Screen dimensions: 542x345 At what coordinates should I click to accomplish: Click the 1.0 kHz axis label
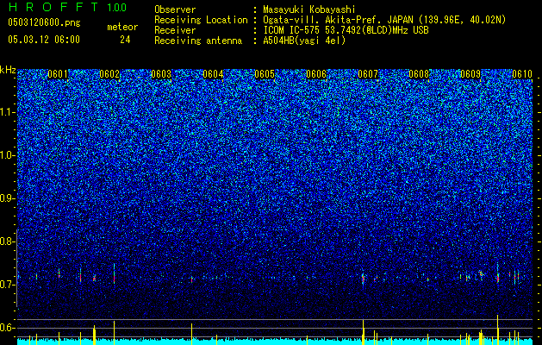tap(8, 155)
